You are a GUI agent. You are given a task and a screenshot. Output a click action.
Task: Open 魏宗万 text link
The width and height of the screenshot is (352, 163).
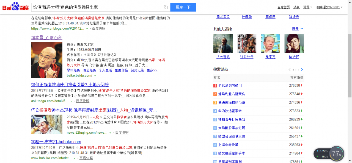[x=270, y=57]
